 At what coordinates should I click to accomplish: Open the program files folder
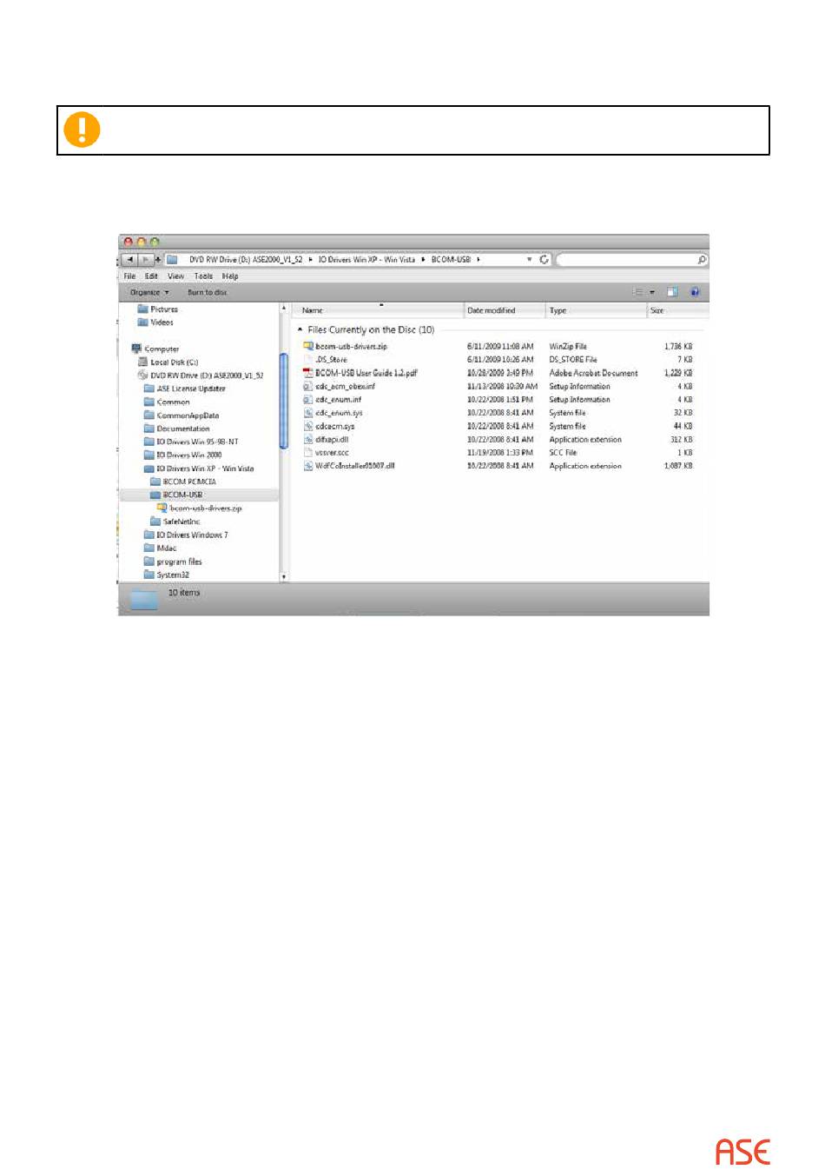(x=179, y=562)
